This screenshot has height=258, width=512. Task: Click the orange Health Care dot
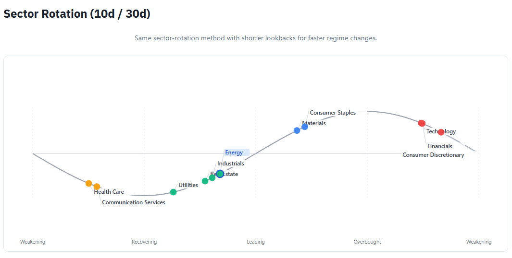(88, 183)
